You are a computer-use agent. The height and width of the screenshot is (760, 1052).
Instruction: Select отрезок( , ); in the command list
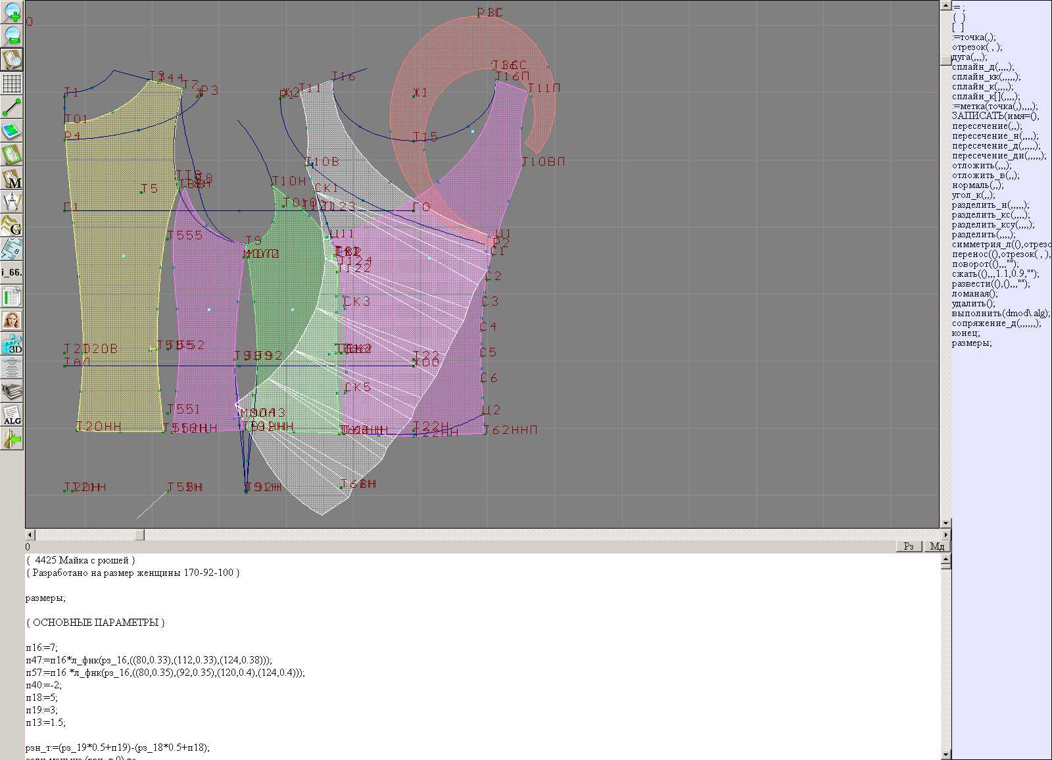pyautogui.click(x=977, y=47)
